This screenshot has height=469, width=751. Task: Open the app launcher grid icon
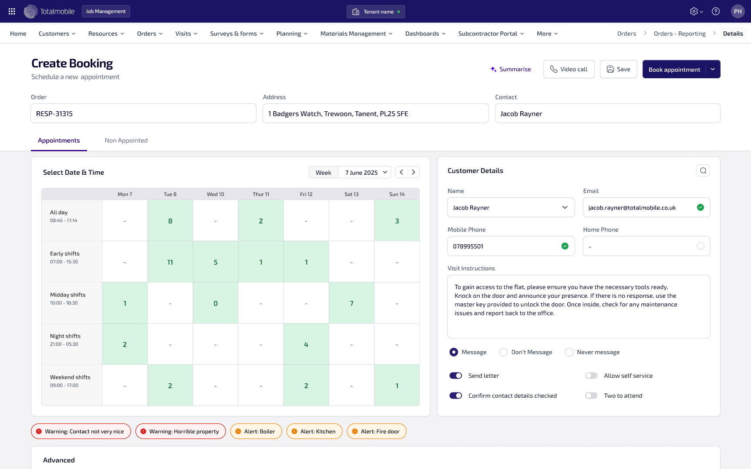pyautogui.click(x=12, y=11)
